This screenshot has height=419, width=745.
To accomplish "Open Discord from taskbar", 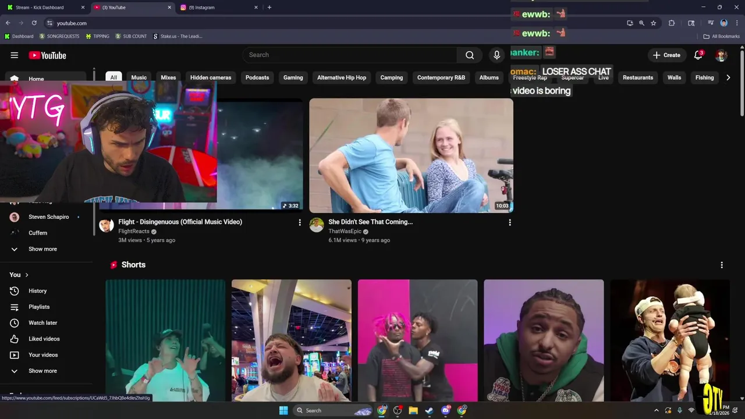I will (446, 410).
